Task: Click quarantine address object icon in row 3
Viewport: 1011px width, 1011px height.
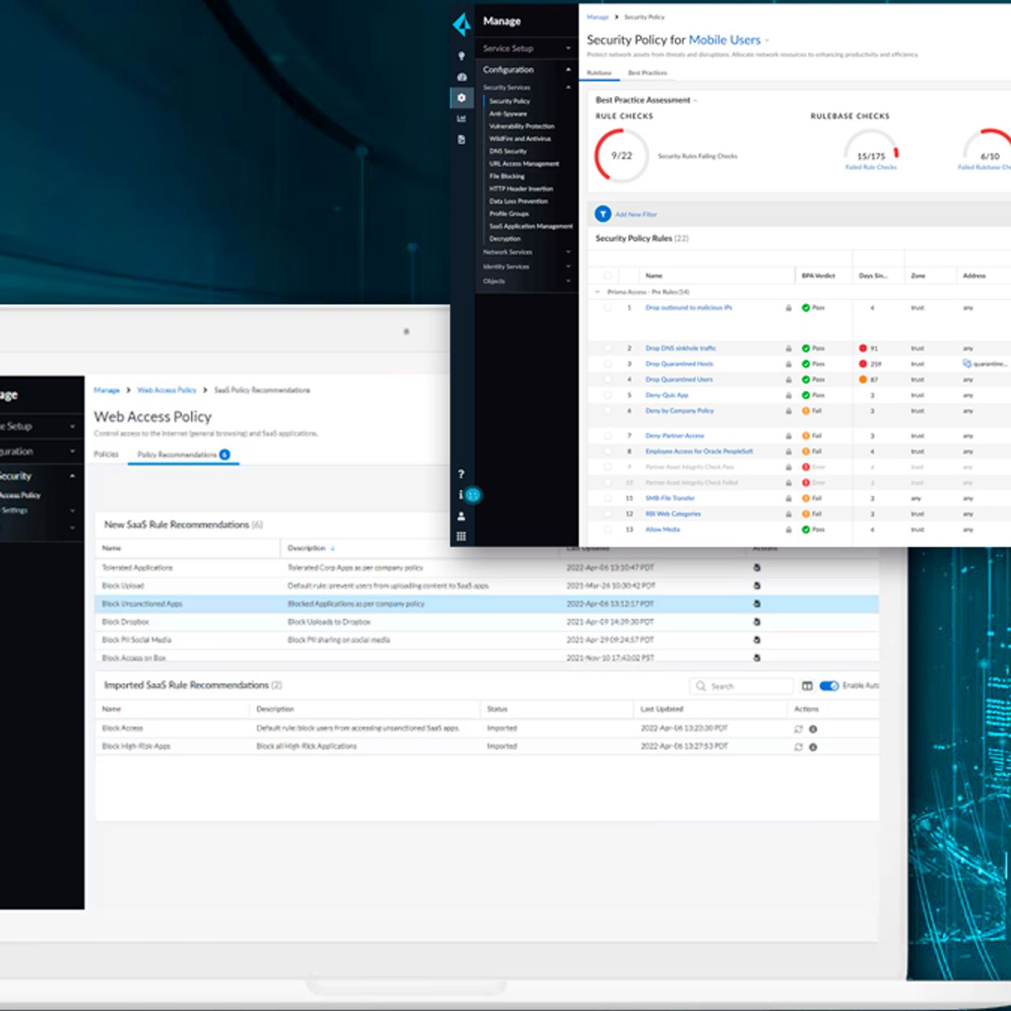Action: [x=967, y=363]
